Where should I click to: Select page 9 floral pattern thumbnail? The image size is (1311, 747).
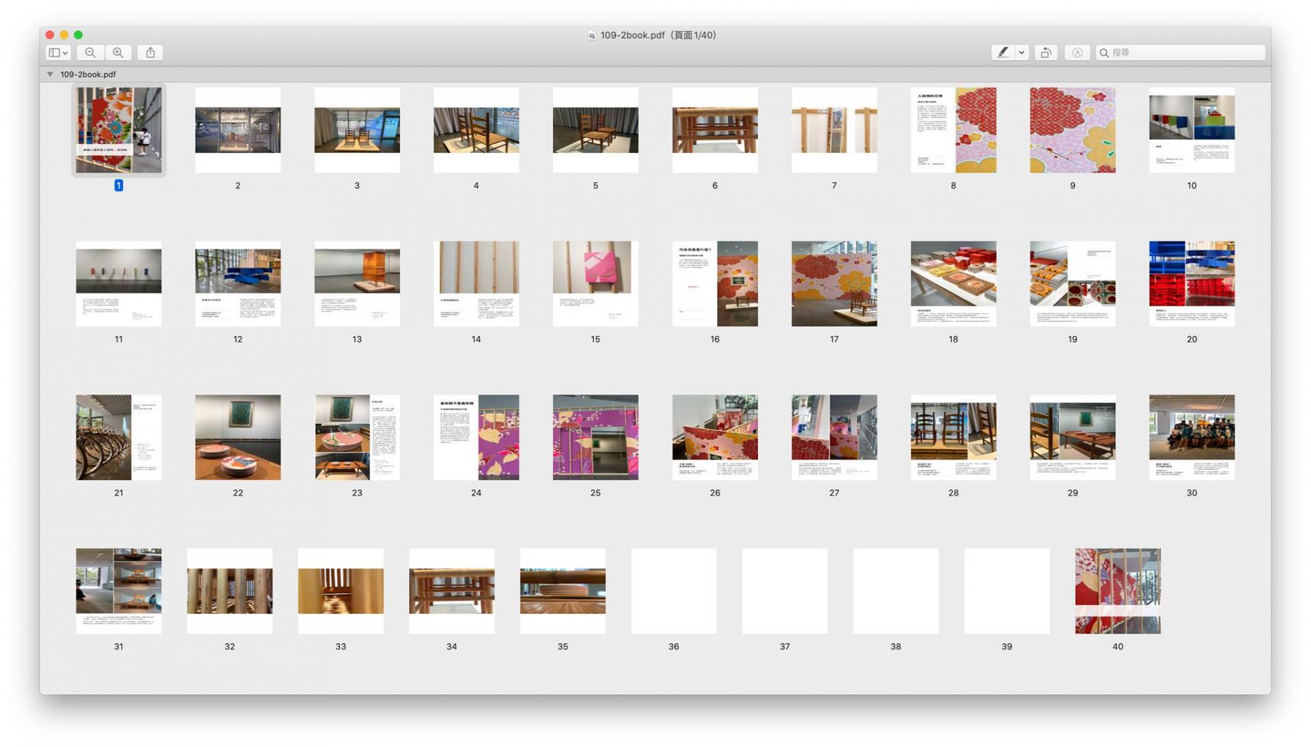[x=1072, y=130]
